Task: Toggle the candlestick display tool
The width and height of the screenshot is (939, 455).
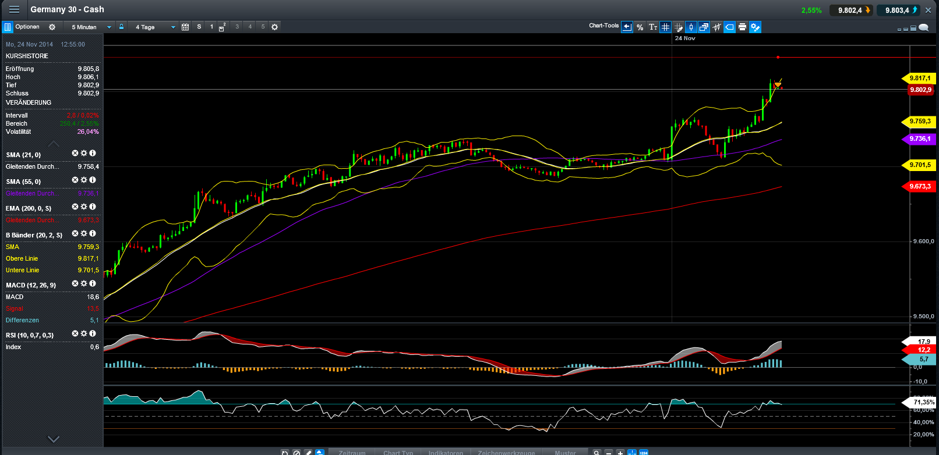Action: point(691,27)
